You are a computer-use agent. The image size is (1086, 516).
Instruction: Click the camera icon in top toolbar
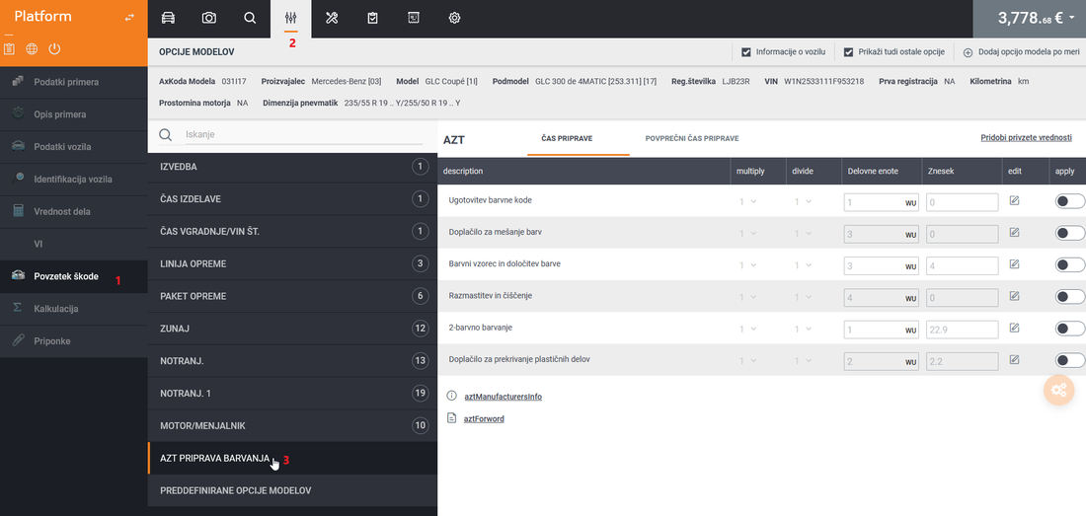click(209, 18)
